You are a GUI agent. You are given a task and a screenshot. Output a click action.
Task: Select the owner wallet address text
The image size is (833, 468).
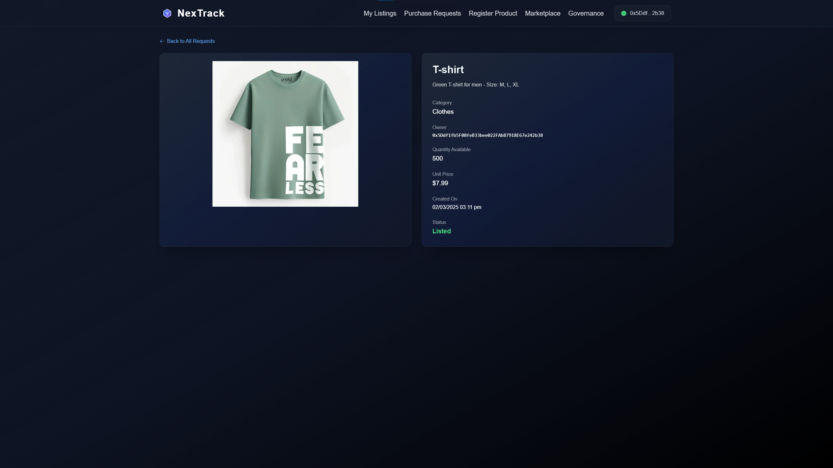pos(487,135)
